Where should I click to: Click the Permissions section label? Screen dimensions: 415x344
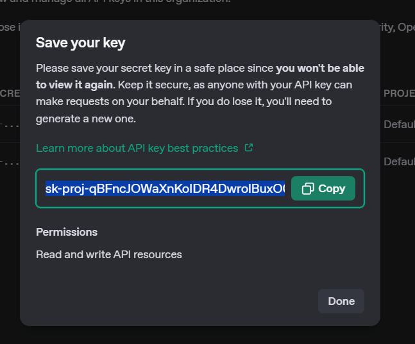[67, 232]
